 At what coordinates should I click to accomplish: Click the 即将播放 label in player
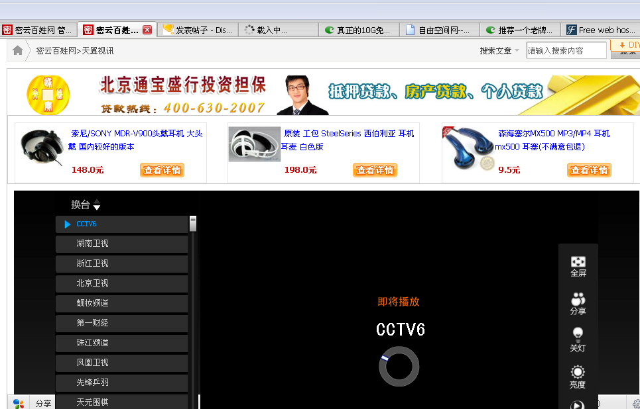(399, 301)
